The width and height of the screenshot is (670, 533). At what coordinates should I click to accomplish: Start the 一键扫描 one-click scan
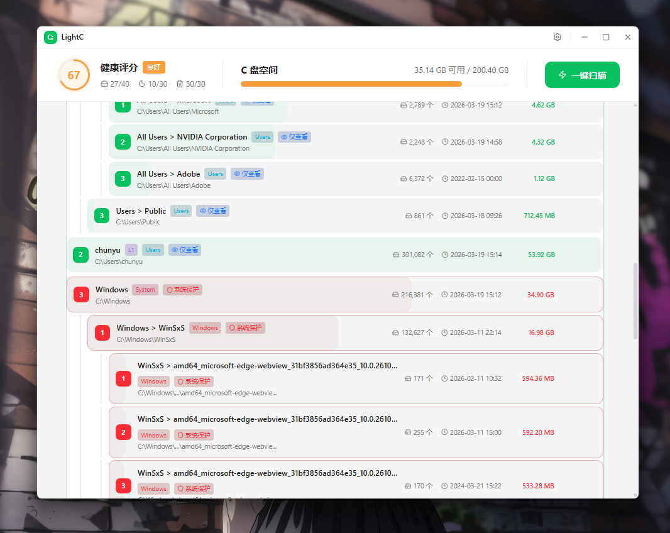click(x=582, y=75)
